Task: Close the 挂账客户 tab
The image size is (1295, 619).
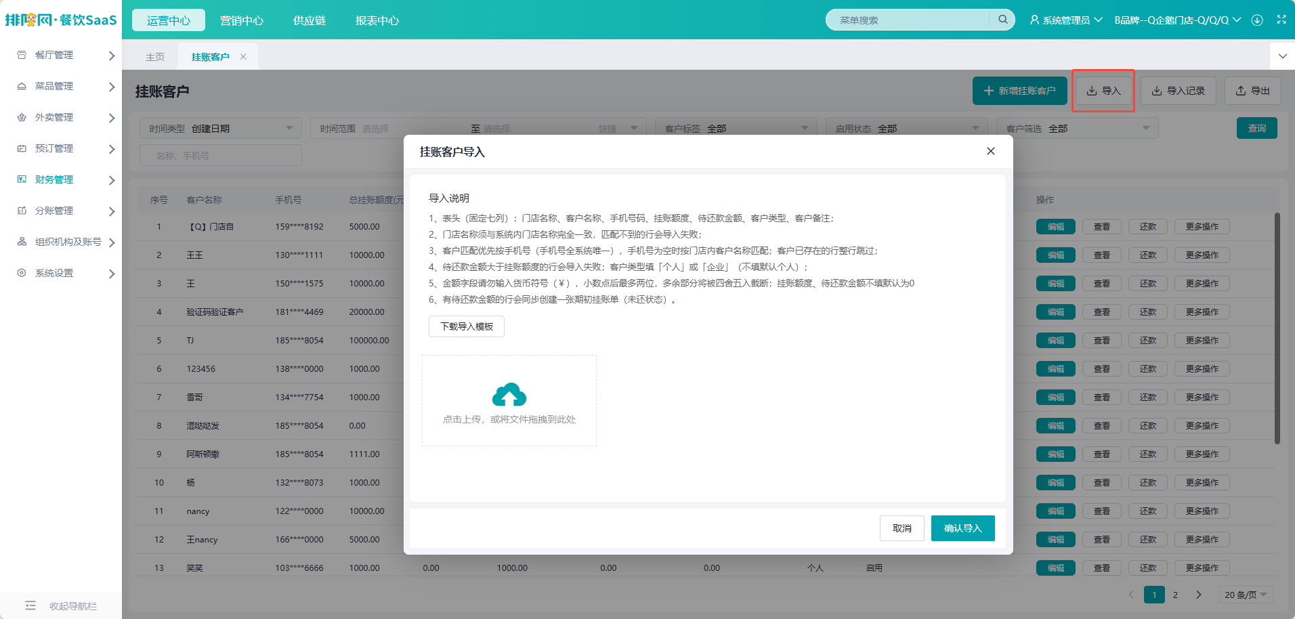Action: coord(243,57)
